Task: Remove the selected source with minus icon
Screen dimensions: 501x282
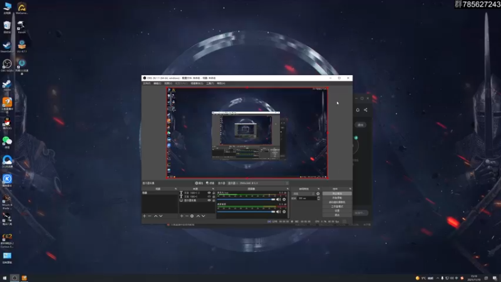Action: click(x=187, y=216)
